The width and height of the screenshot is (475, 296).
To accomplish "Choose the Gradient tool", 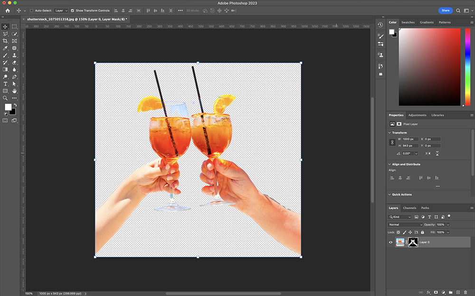I will coord(5,69).
